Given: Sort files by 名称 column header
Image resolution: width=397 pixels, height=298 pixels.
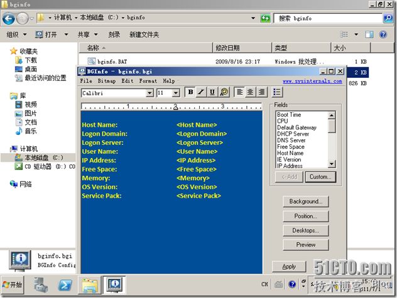Looking at the screenshot, I should point(146,48).
